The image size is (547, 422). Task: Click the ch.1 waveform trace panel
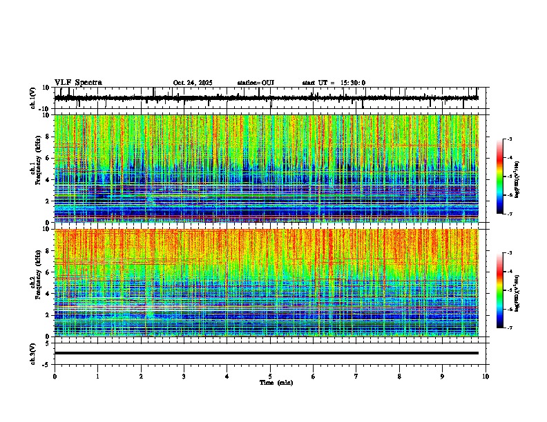269,98
